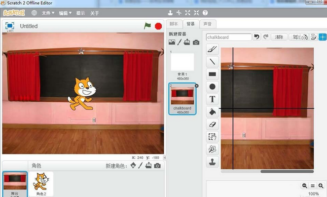Open the 编辑 menu dropdown

[x=65, y=13]
